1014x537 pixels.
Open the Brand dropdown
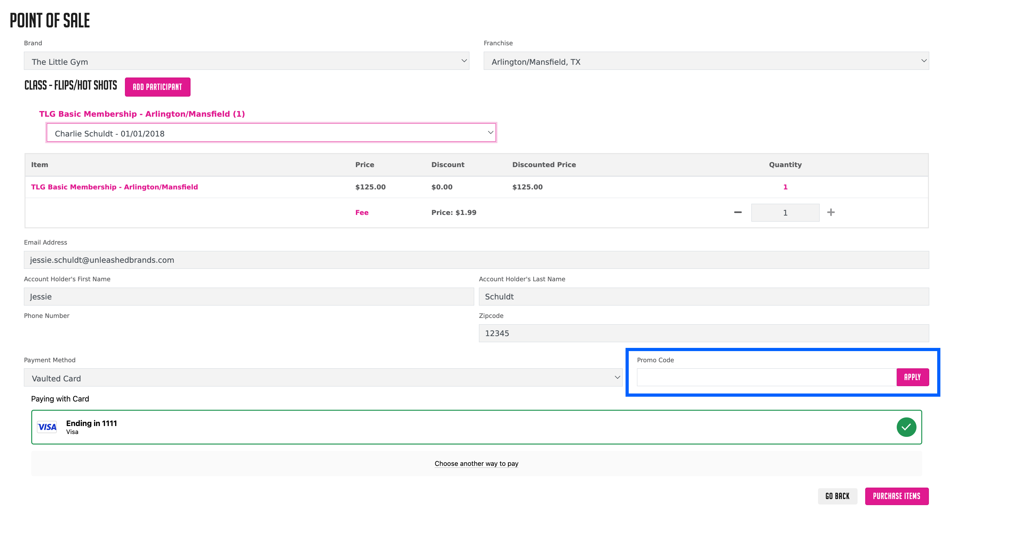point(246,61)
